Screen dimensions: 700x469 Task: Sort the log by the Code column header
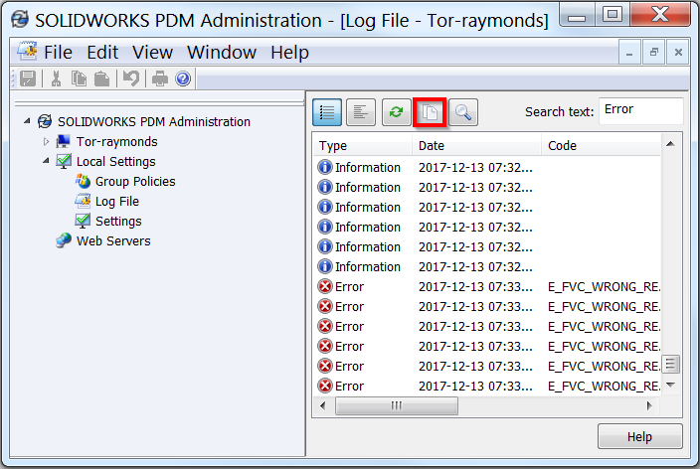click(x=601, y=146)
